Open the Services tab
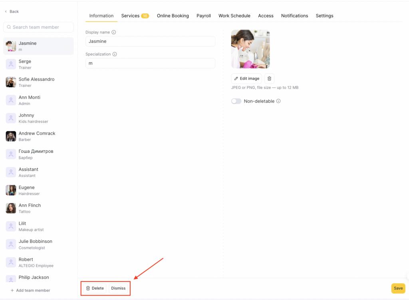 [x=131, y=16]
